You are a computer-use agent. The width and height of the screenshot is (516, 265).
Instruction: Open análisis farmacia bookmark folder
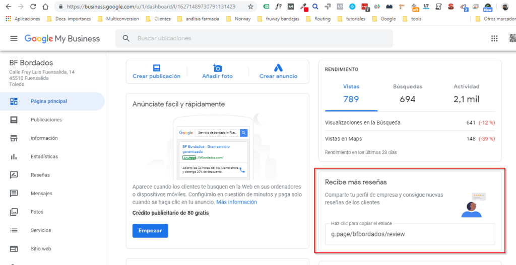pyautogui.click(x=198, y=19)
